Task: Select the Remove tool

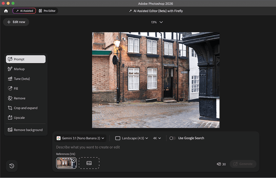Action: point(26,98)
